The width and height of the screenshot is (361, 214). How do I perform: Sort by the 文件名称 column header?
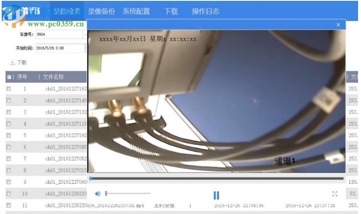[53, 77]
